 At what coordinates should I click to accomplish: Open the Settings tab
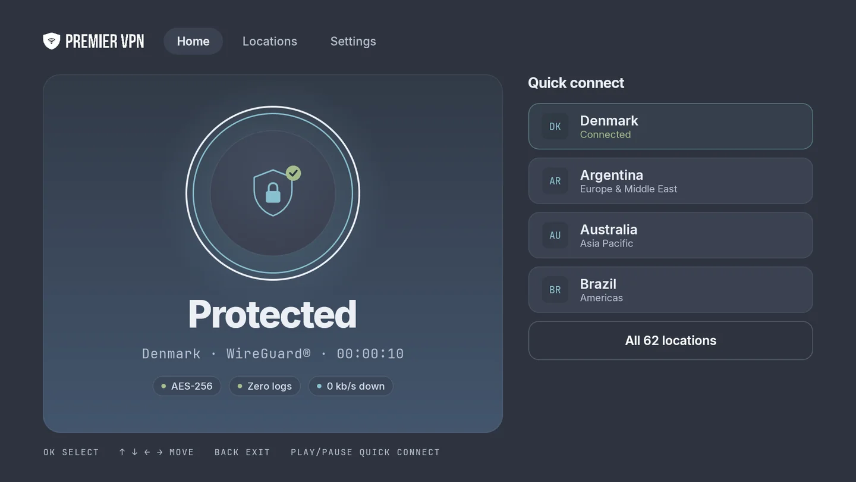353,41
